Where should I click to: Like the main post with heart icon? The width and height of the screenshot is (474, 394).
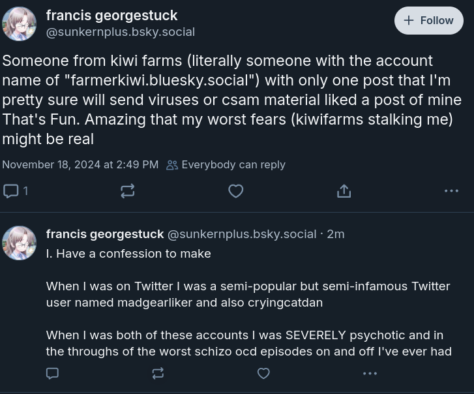[x=236, y=191]
